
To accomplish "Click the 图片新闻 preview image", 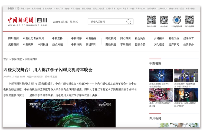I will pyautogui.click(x=174, y=125).
